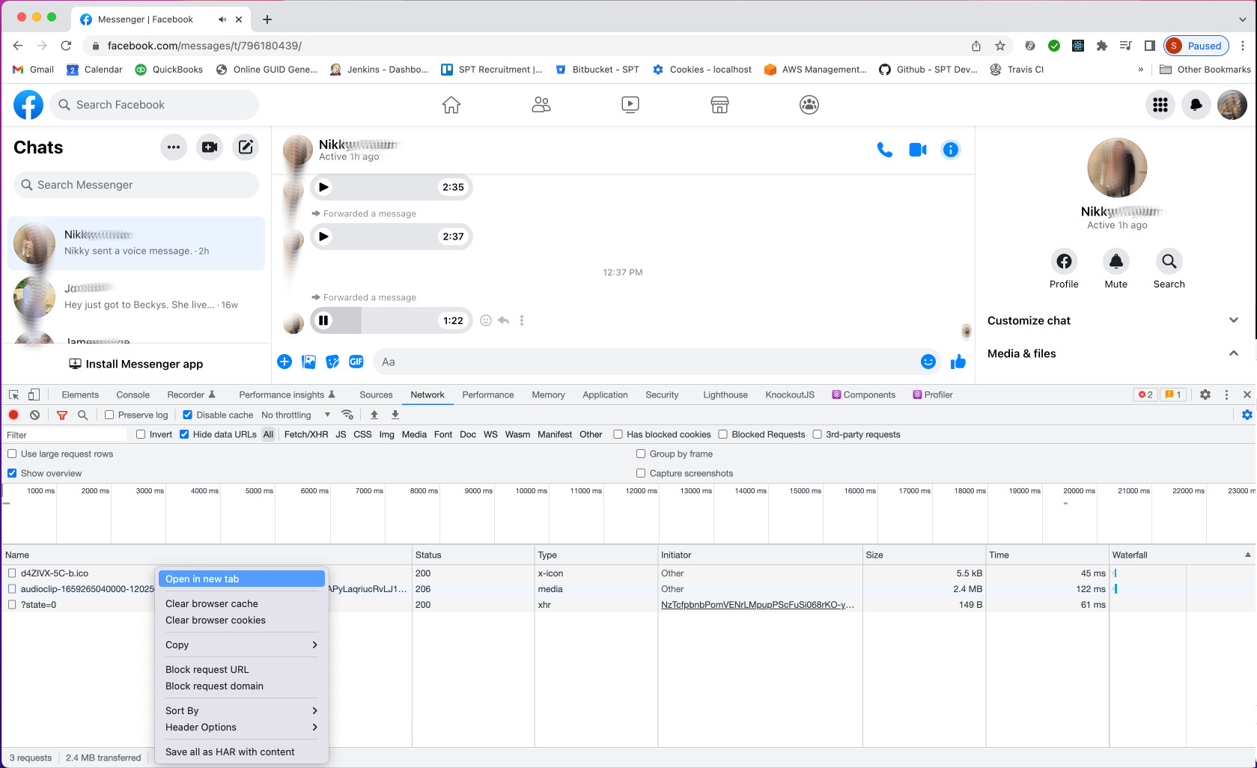The width and height of the screenshot is (1257, 768).
Task: Clear the network log icon
Action: (34, 415)
